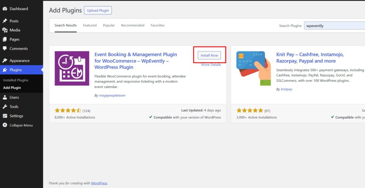Open the Dashboard gauge icon
This screenshot has height=188, width=365.
5,9
